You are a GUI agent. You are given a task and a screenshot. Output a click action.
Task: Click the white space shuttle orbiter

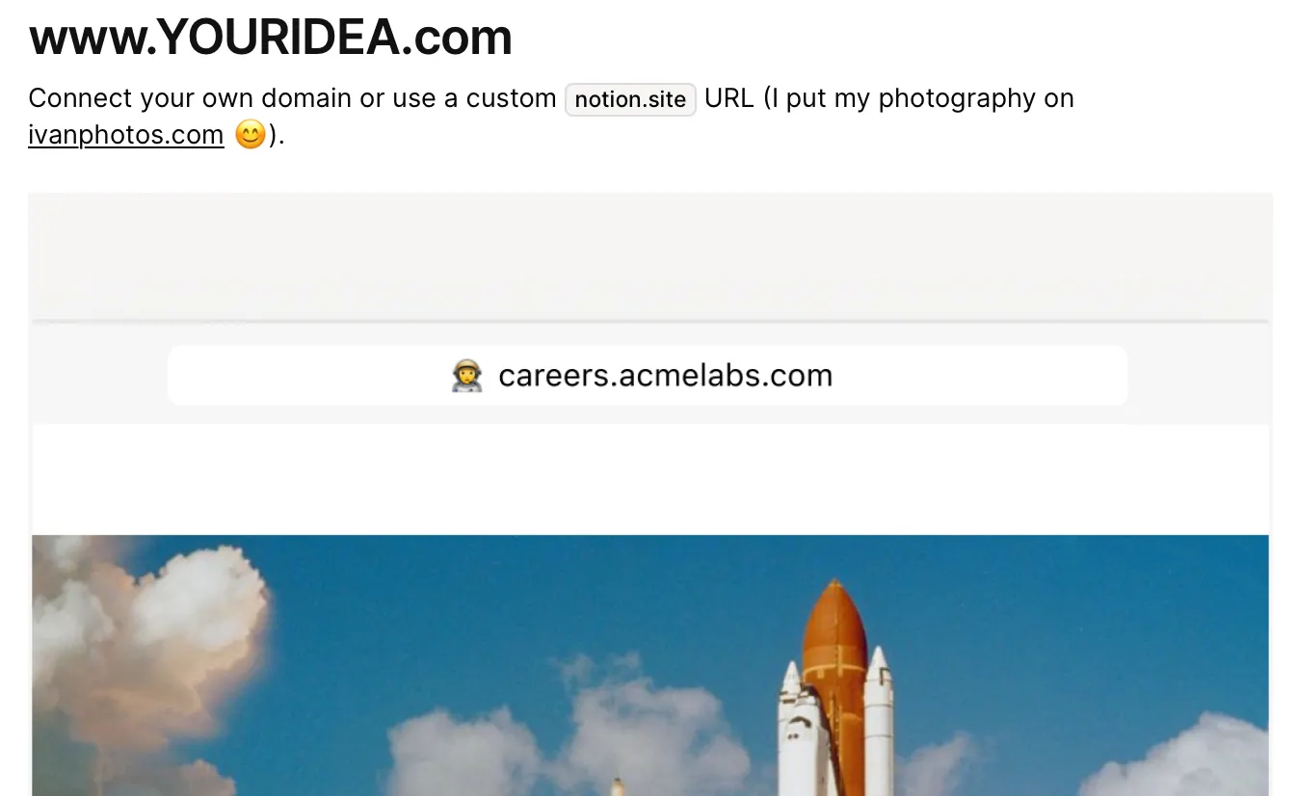pyautogui.click(x=806, y=742)
